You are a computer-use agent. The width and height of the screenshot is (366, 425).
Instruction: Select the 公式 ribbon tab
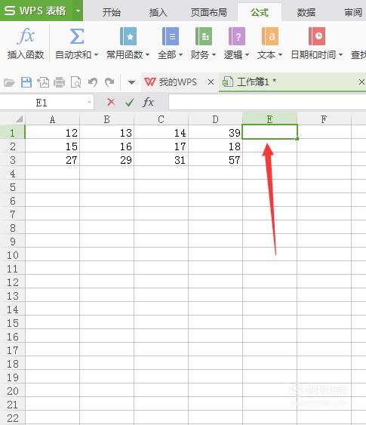click(260, 13)
